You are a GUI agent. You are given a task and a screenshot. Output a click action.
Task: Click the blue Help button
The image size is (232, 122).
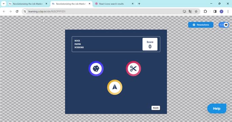(217, 108)
